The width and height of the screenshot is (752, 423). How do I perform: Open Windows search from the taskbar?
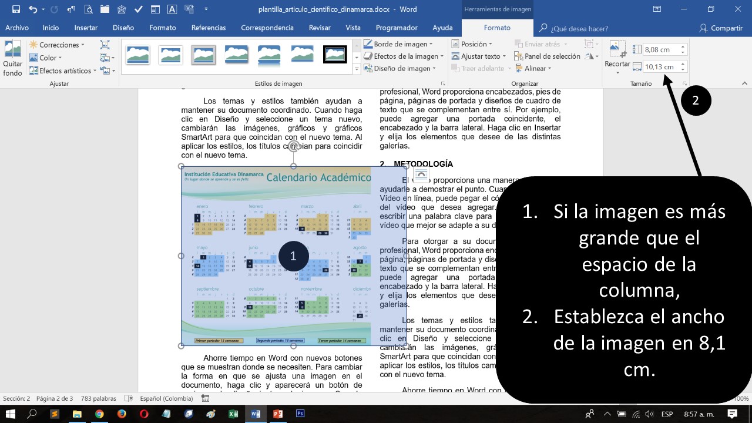point(32,414)
